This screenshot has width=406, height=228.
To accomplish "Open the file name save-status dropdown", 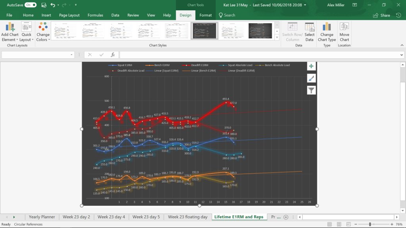I will (305, 5).
